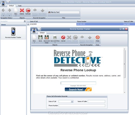Click the red Delete X in main ribbon
The width and height of the screenshot is (135, 115).
[x=22, y=10]
